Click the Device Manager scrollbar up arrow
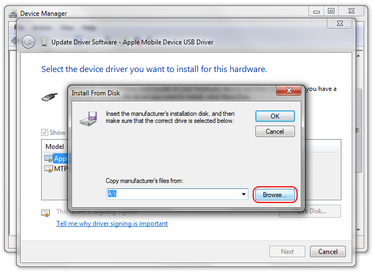 (x=358, y=56)
